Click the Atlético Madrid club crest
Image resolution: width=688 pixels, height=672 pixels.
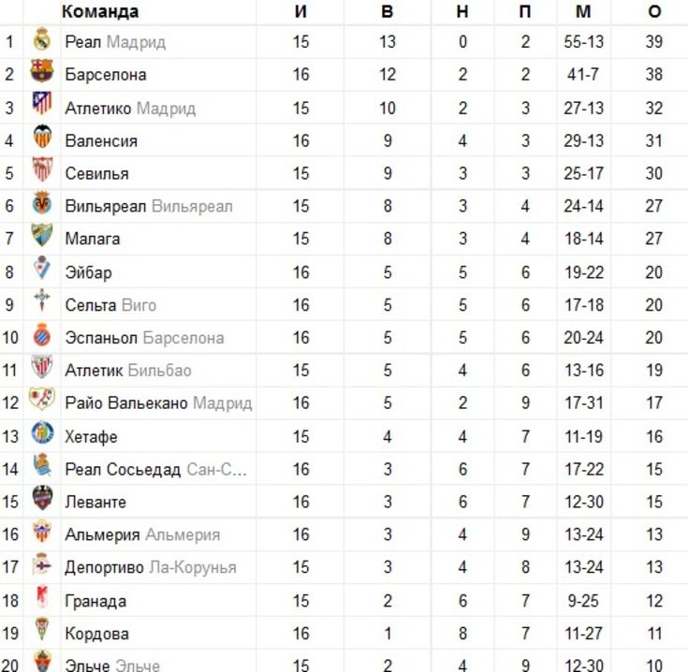point(42,103)
